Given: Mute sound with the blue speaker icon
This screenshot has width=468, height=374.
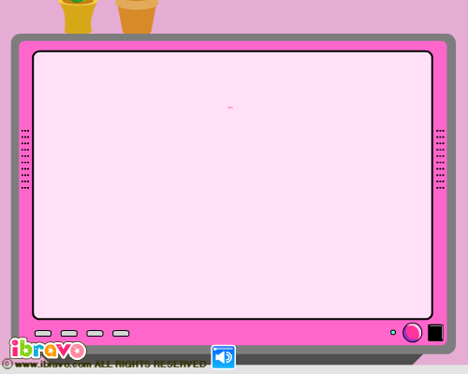Looking at the screenshot, I should (x=224, y=357).
